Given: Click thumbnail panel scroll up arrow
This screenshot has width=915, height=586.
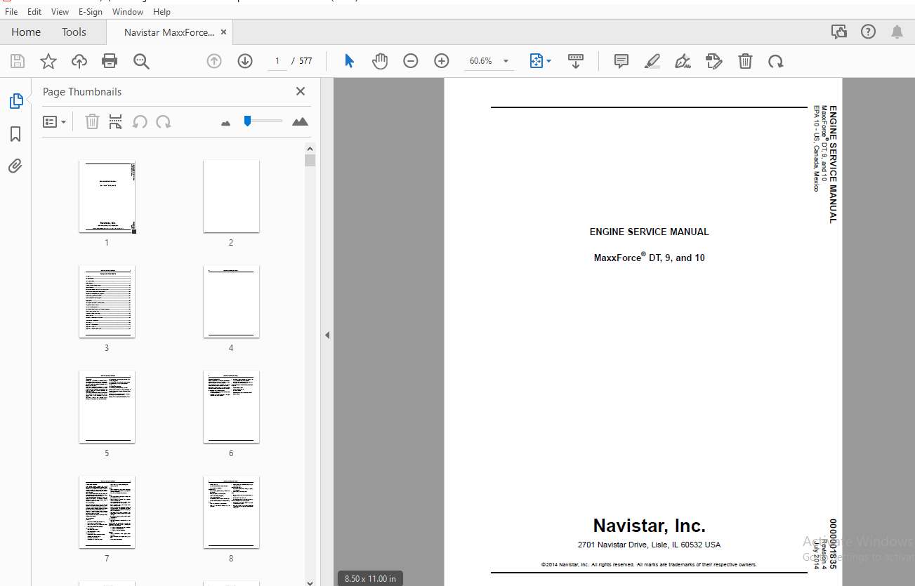Looking at the screenshot, I should 310,148.
